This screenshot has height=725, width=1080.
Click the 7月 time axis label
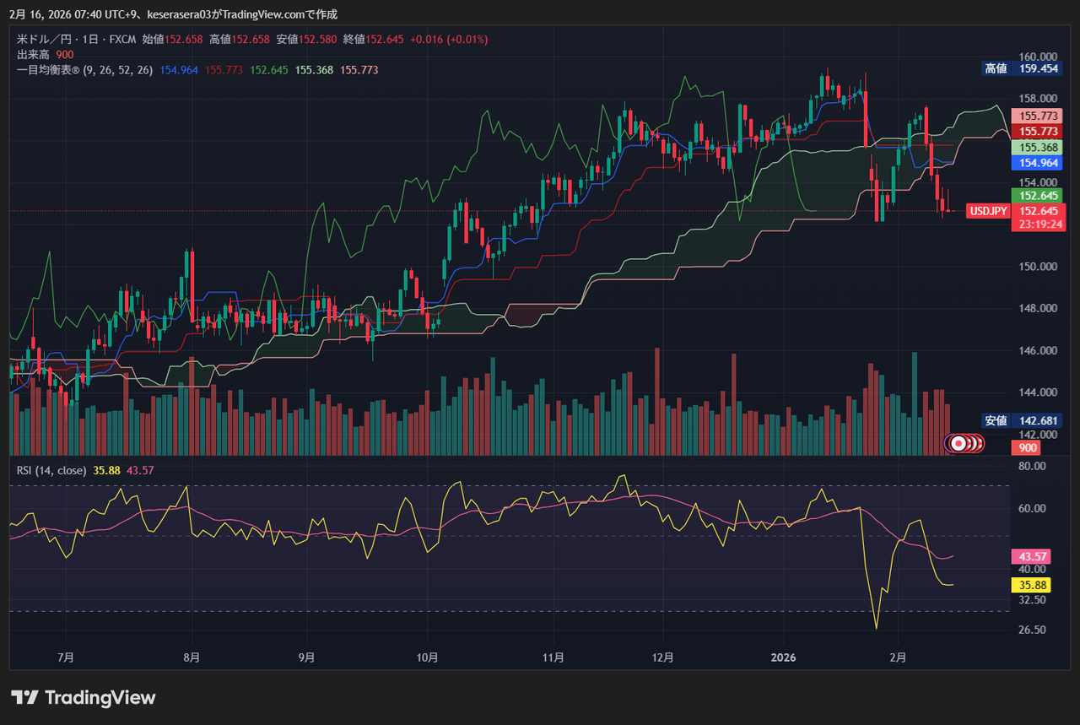(67, 657)
